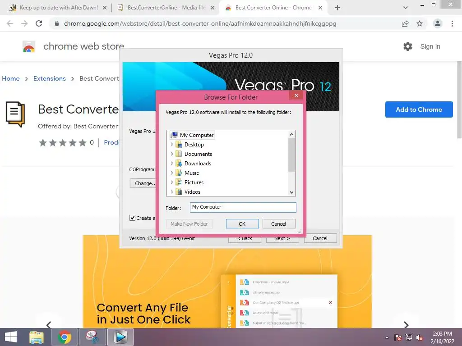Open the Windows Start button
The image size is (462, 346).
click(x=11, y=337)
